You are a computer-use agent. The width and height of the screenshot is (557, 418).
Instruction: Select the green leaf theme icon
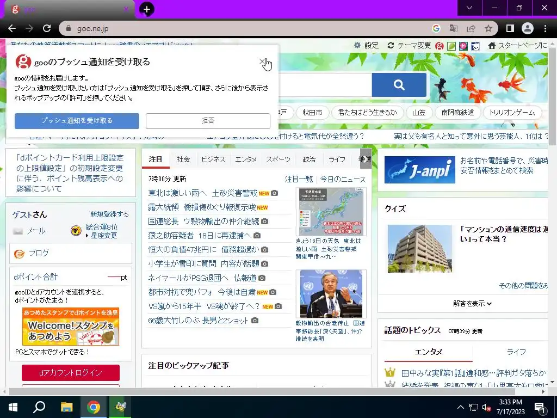(451, 46)
